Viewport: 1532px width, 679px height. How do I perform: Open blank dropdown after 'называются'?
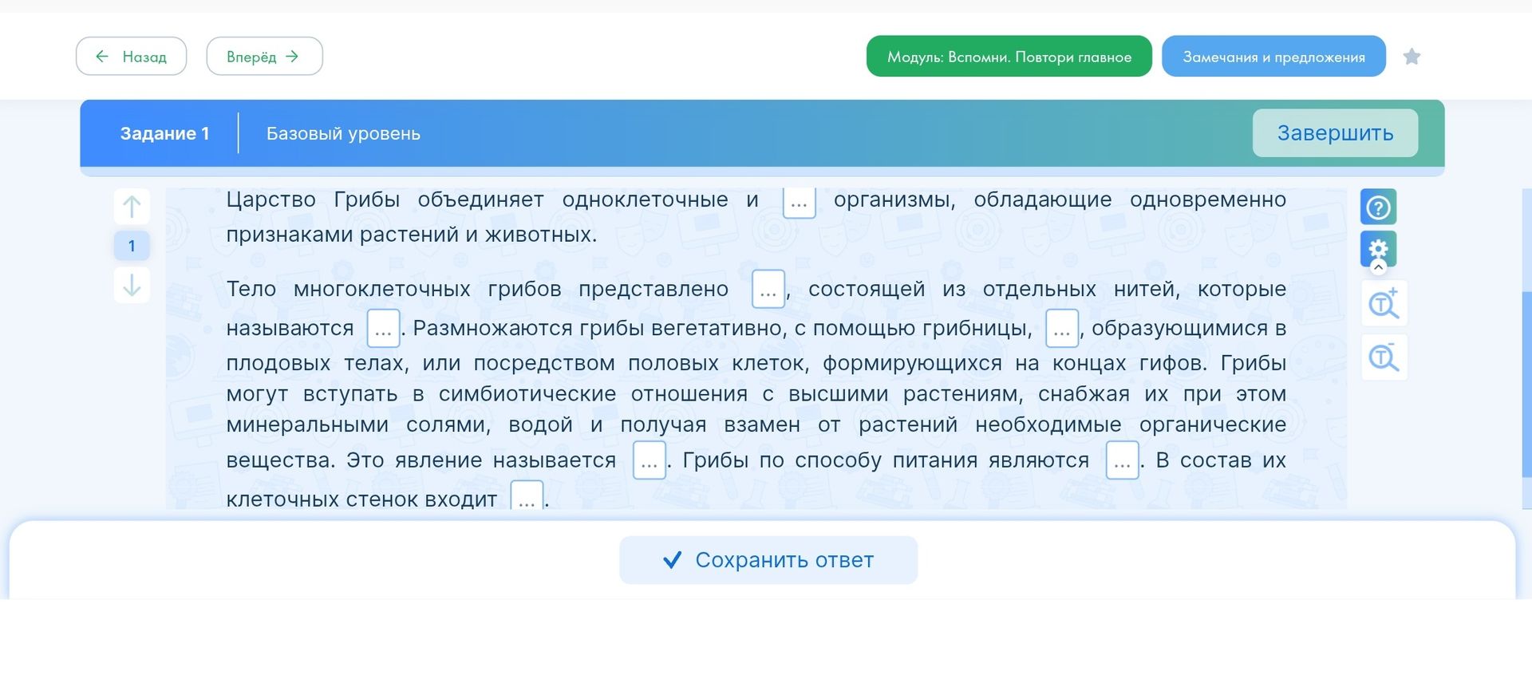click(383, 328)
